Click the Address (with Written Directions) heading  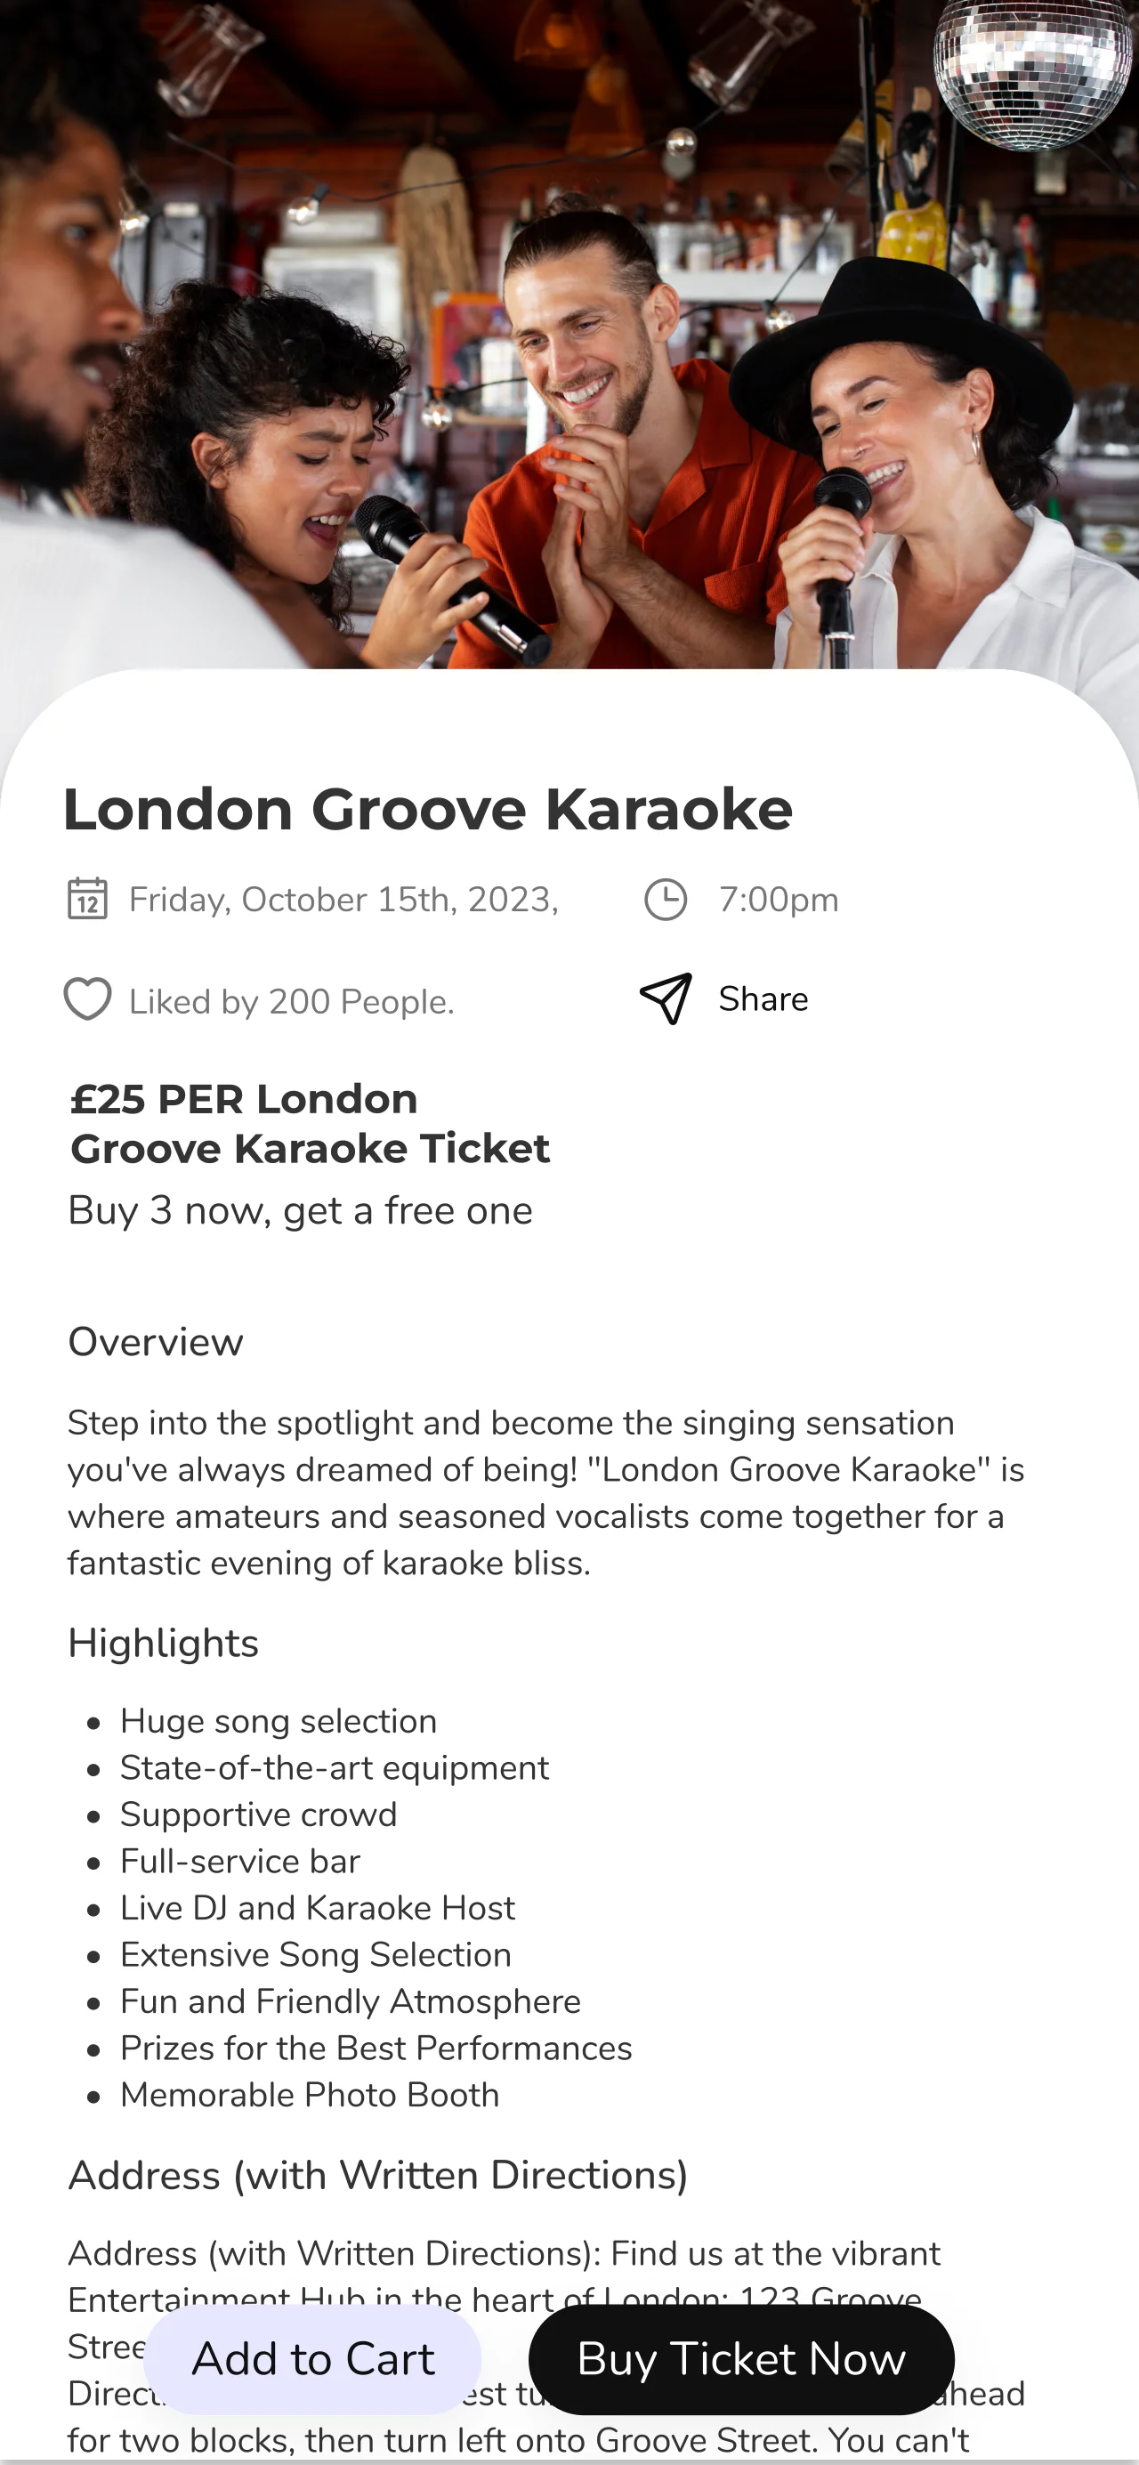tap(378, 2175)
